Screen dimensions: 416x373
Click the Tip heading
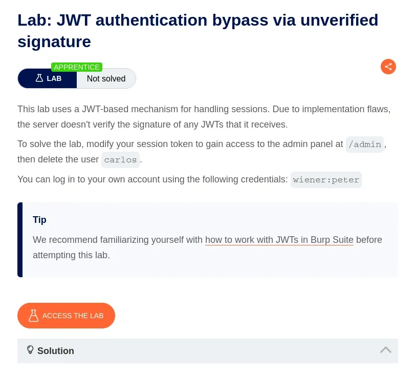tap(39, 220)
